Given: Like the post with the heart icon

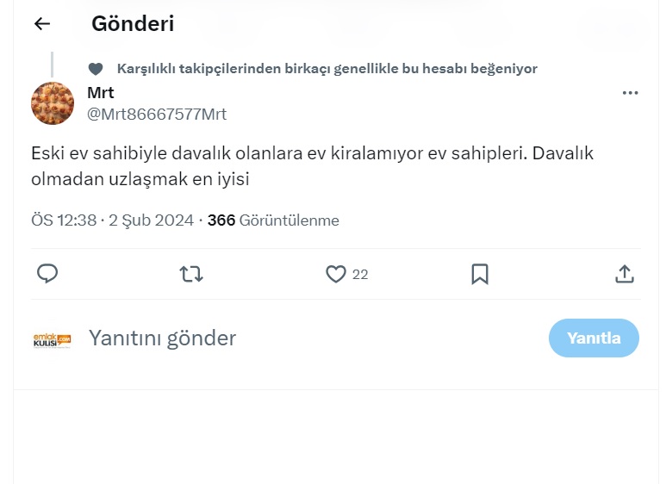Looking at the screenshot, I should click(335, 274).
